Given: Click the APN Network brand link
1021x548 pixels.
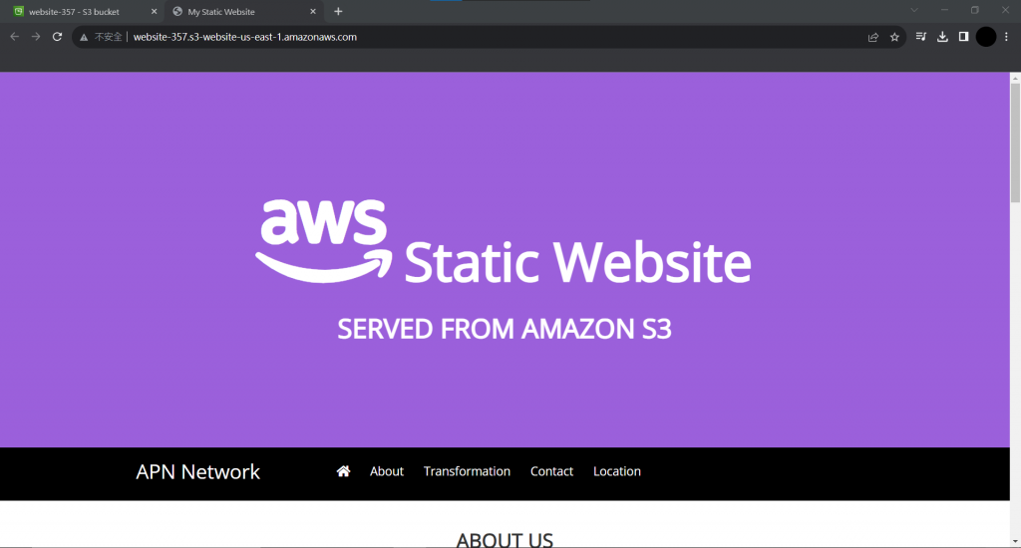Looking at the screenshot, I should pyautogui.click(x=198, y=472).
